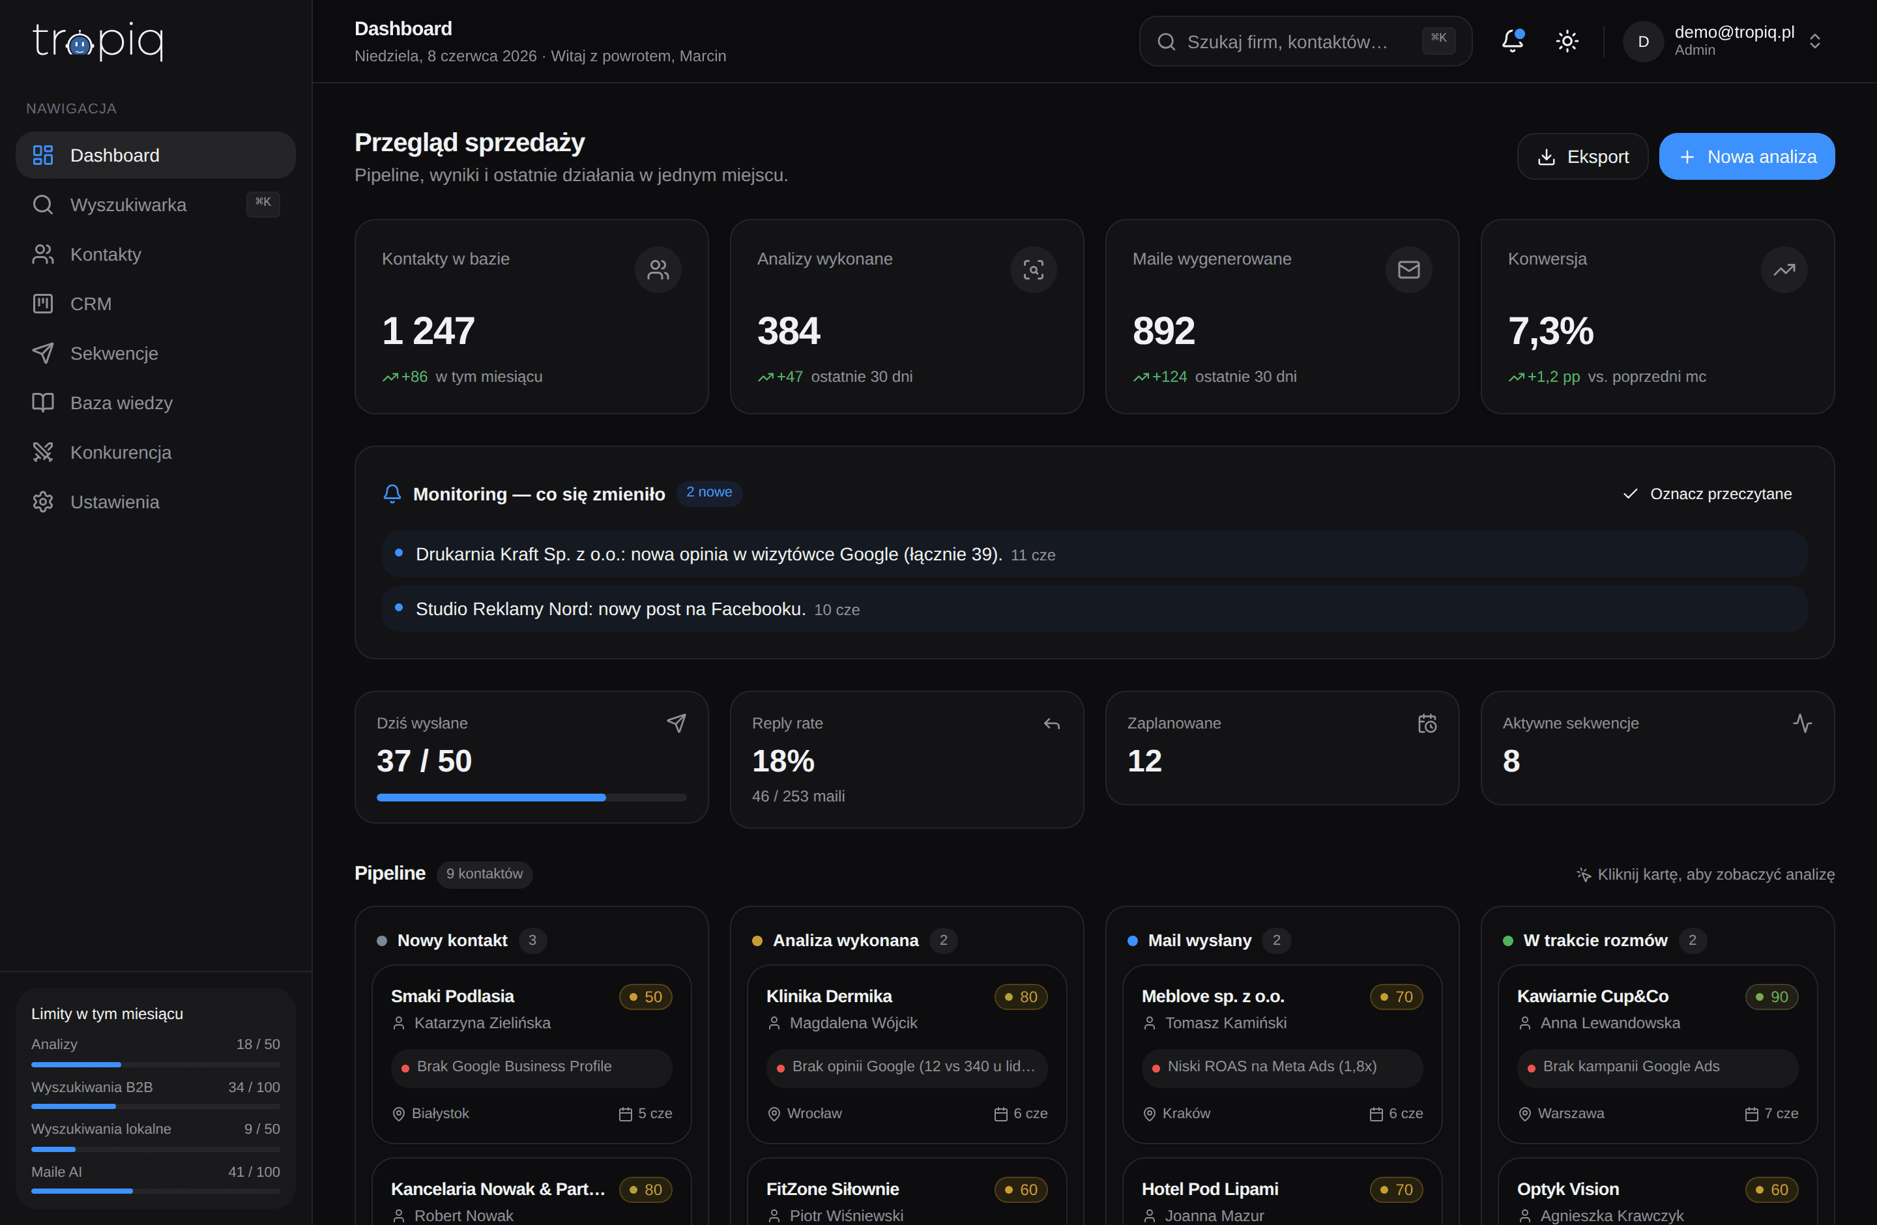The height and width of the screenshot is (1225, 1877).
Task: Click the Zaplanowane calendar clock icon
Action: pos(1427,723)
